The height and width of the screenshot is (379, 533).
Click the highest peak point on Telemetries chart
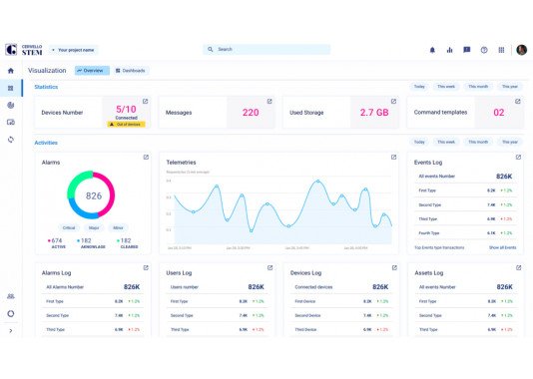[317, 181]
